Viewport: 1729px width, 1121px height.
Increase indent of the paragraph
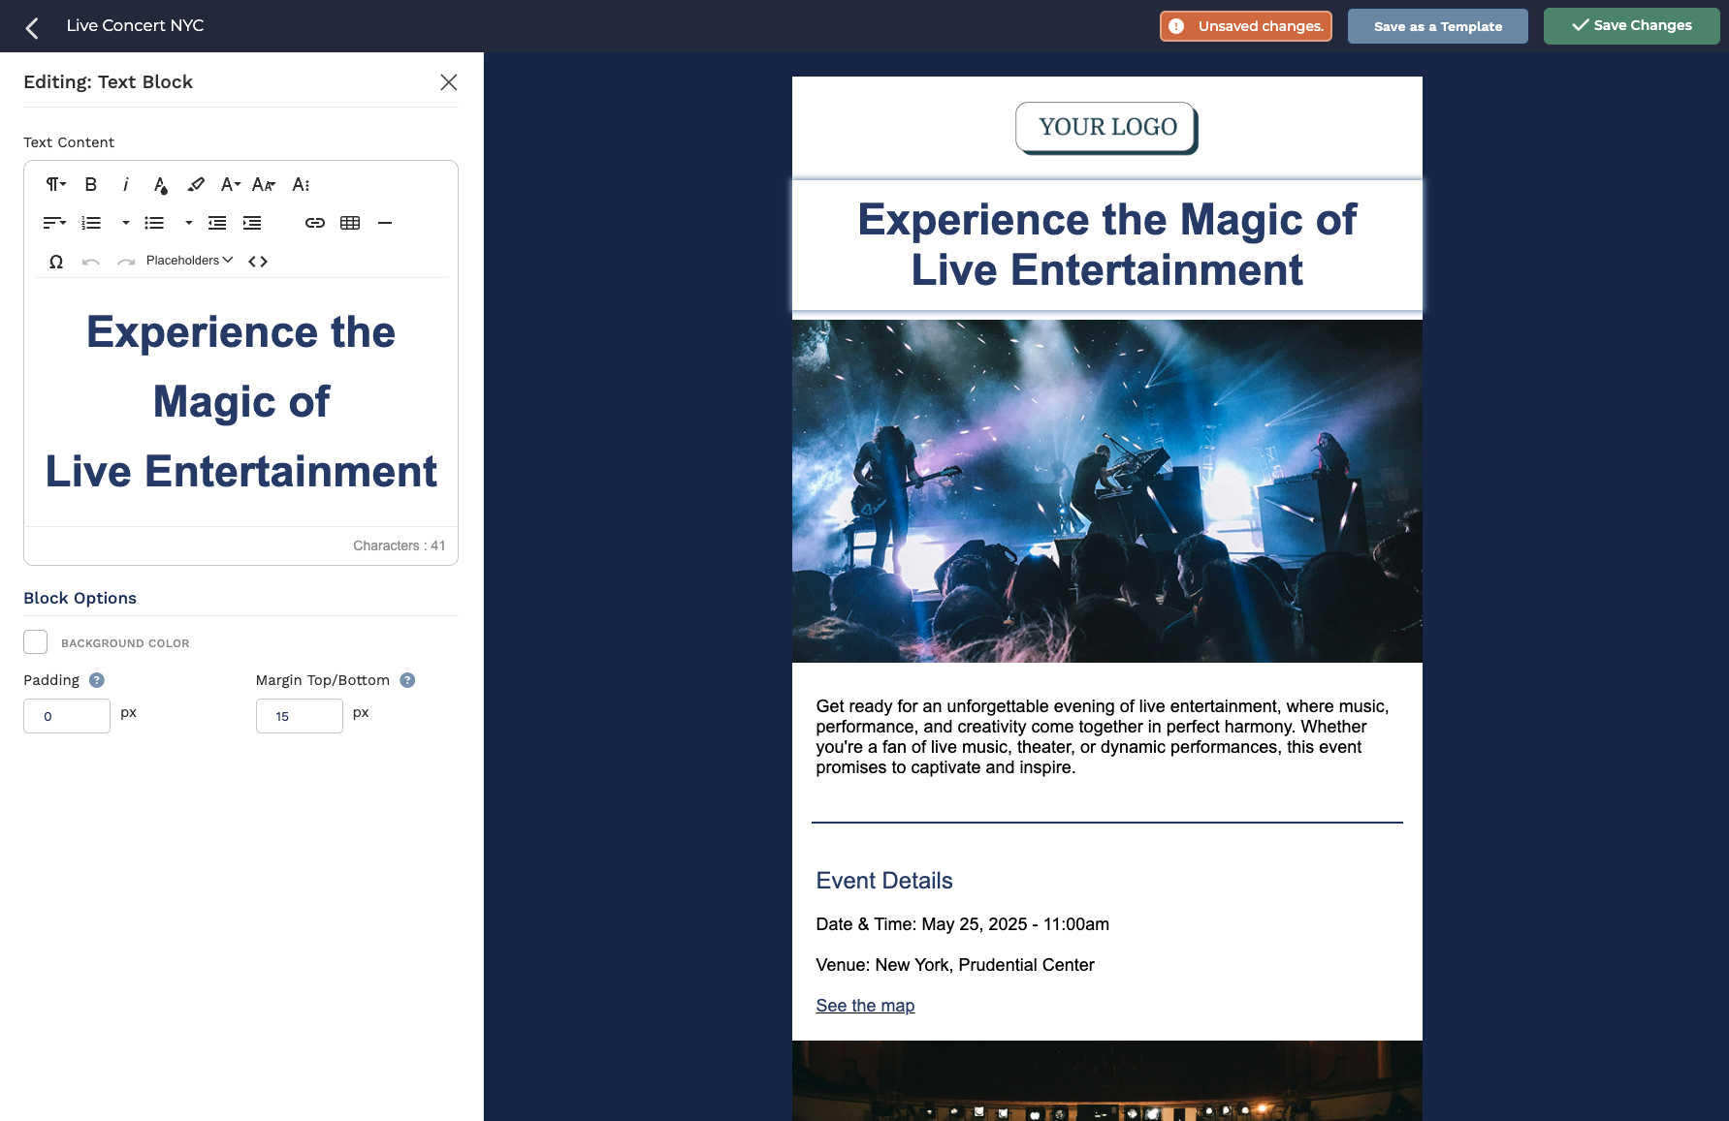pyautogui.click(x=252, y=223)
